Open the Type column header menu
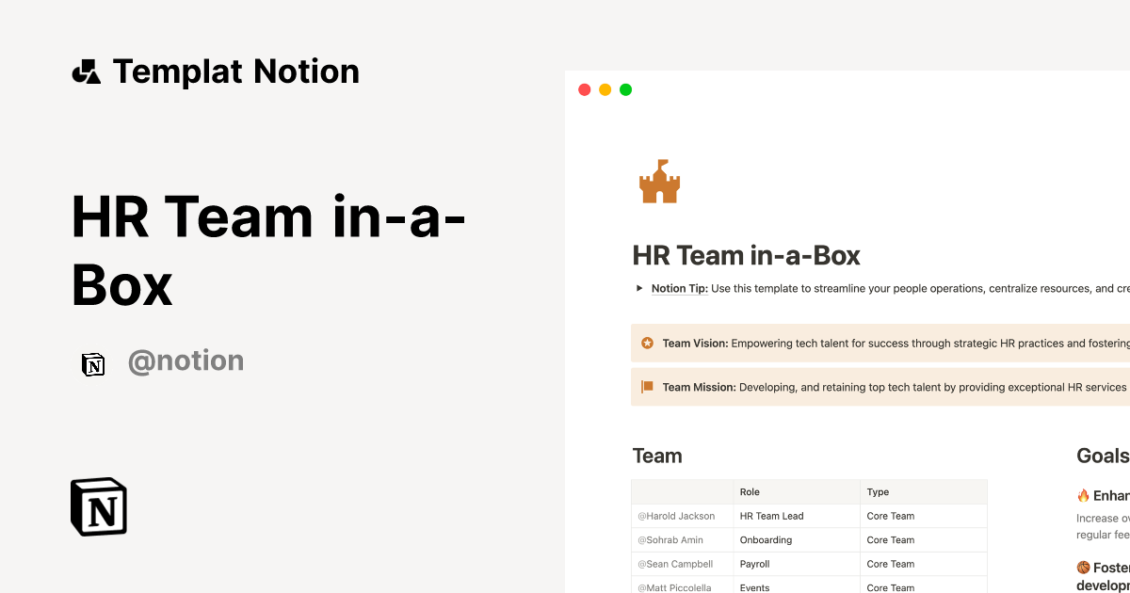Viewport: 1130px width, 593px height. [876, 491]
